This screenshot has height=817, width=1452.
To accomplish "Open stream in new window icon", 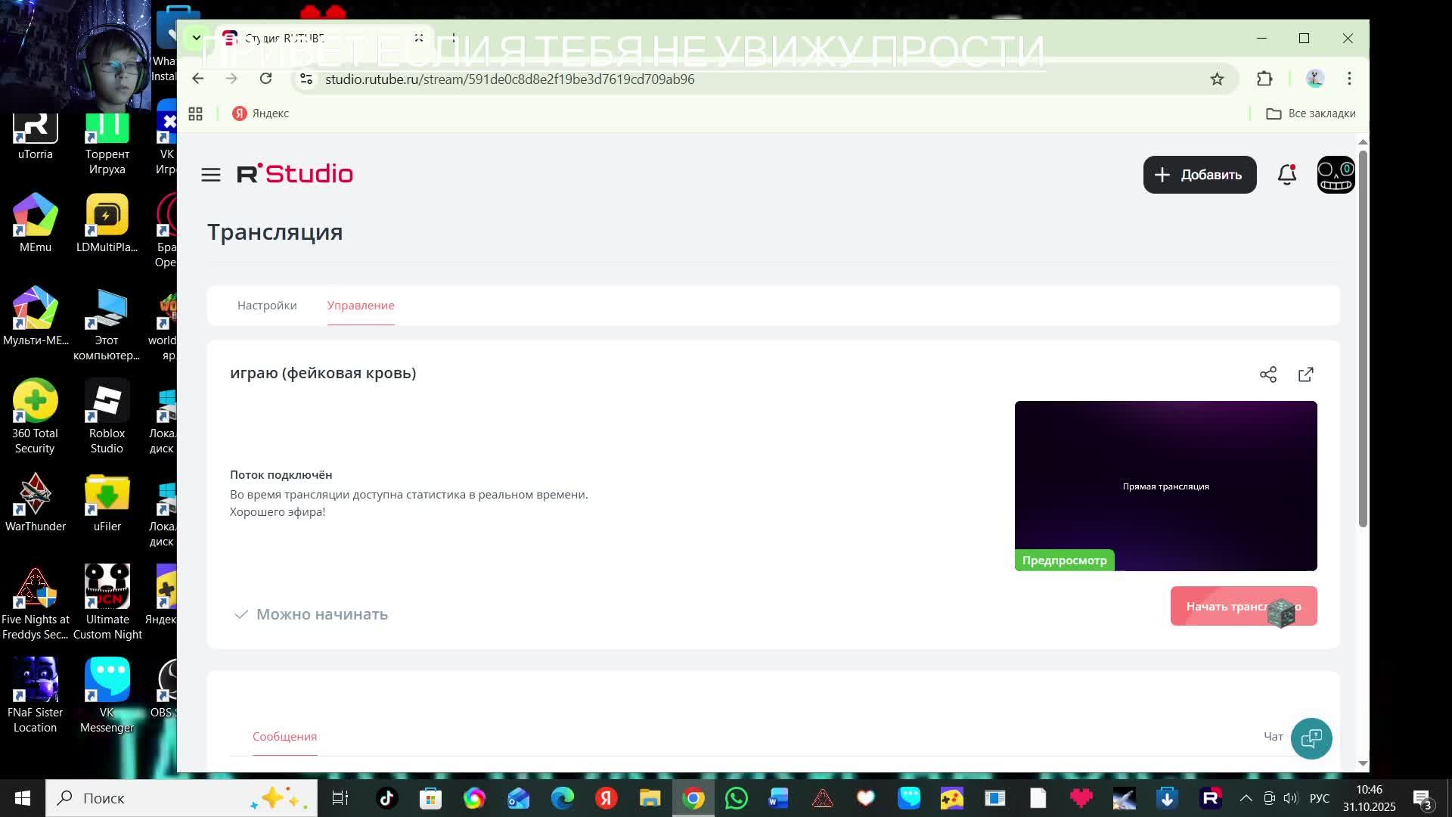I will pyautogui.click(x=1306, y=374).
